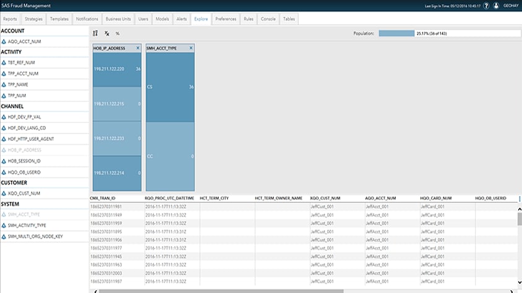Click the table scroll up arrow
Image resolution: width=522 pixels, height=293 pixels.
[x=520, y=209]
